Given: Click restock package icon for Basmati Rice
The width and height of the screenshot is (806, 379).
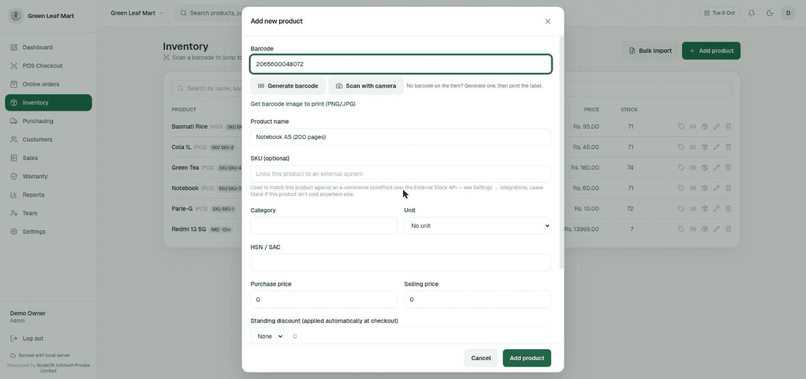Looking at the screenshot, I should [x=705, y=127].
